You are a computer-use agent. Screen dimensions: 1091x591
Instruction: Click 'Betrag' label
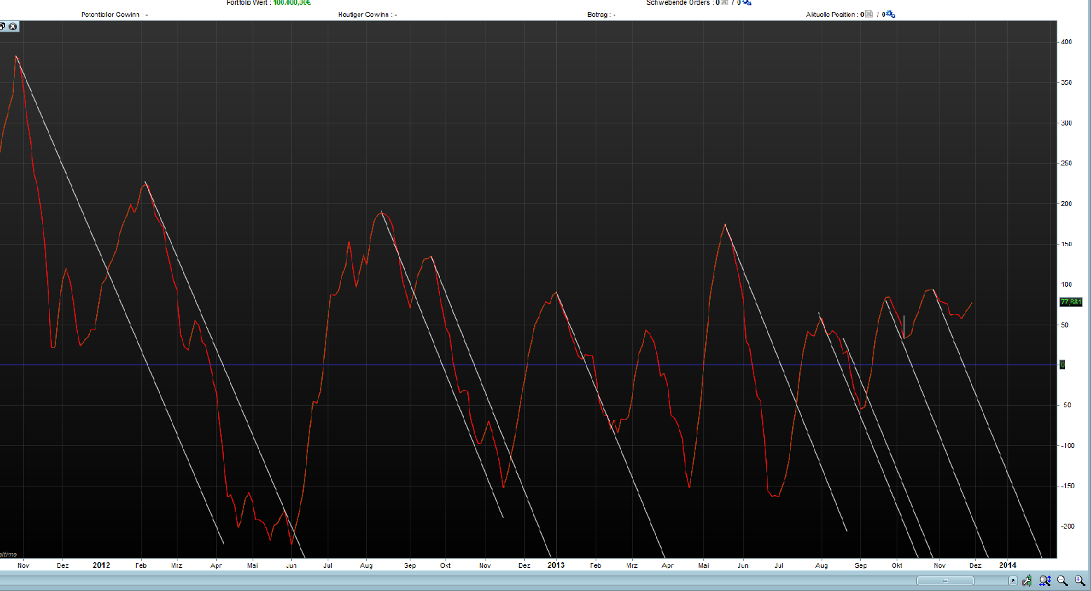coord(598,14)
